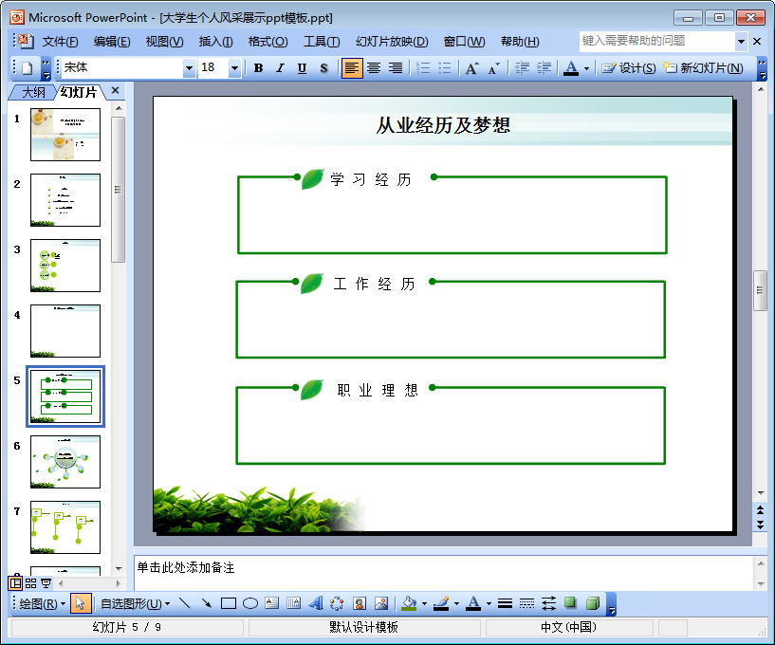Open the font size dropdown

coord(234,68)
